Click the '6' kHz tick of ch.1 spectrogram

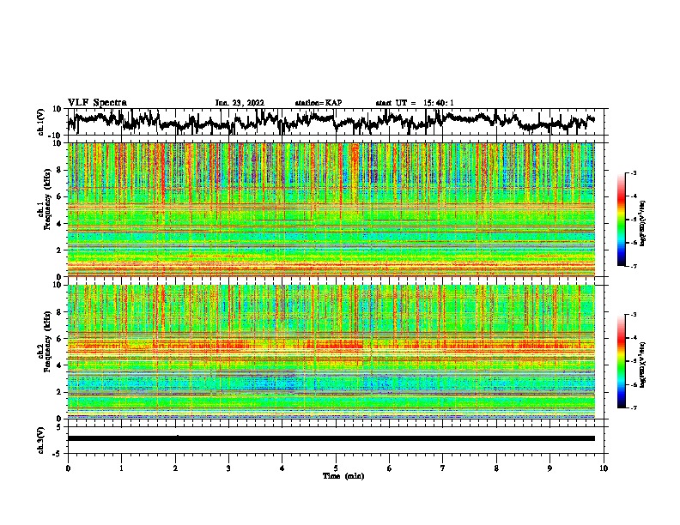click(60, 196)
